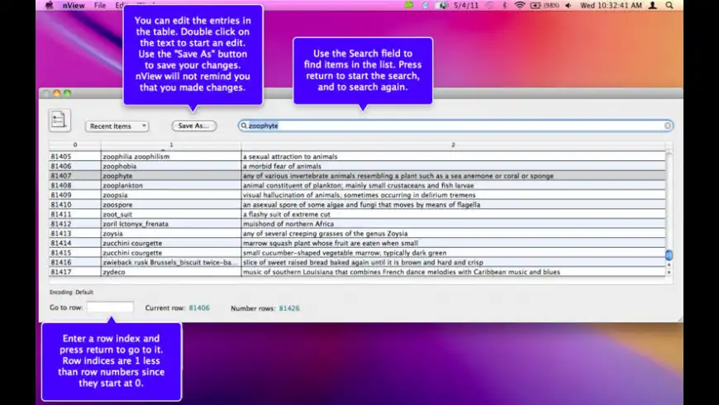Screen dimensions: 719x405
Task: Click definition 'a flashy suit of extreme cut'
Action: [287, 214]
